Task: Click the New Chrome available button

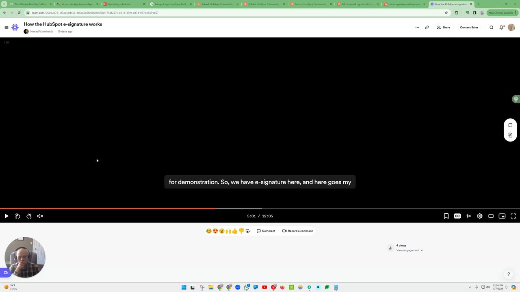Action: pyautogui.click(x=502, y=13)
